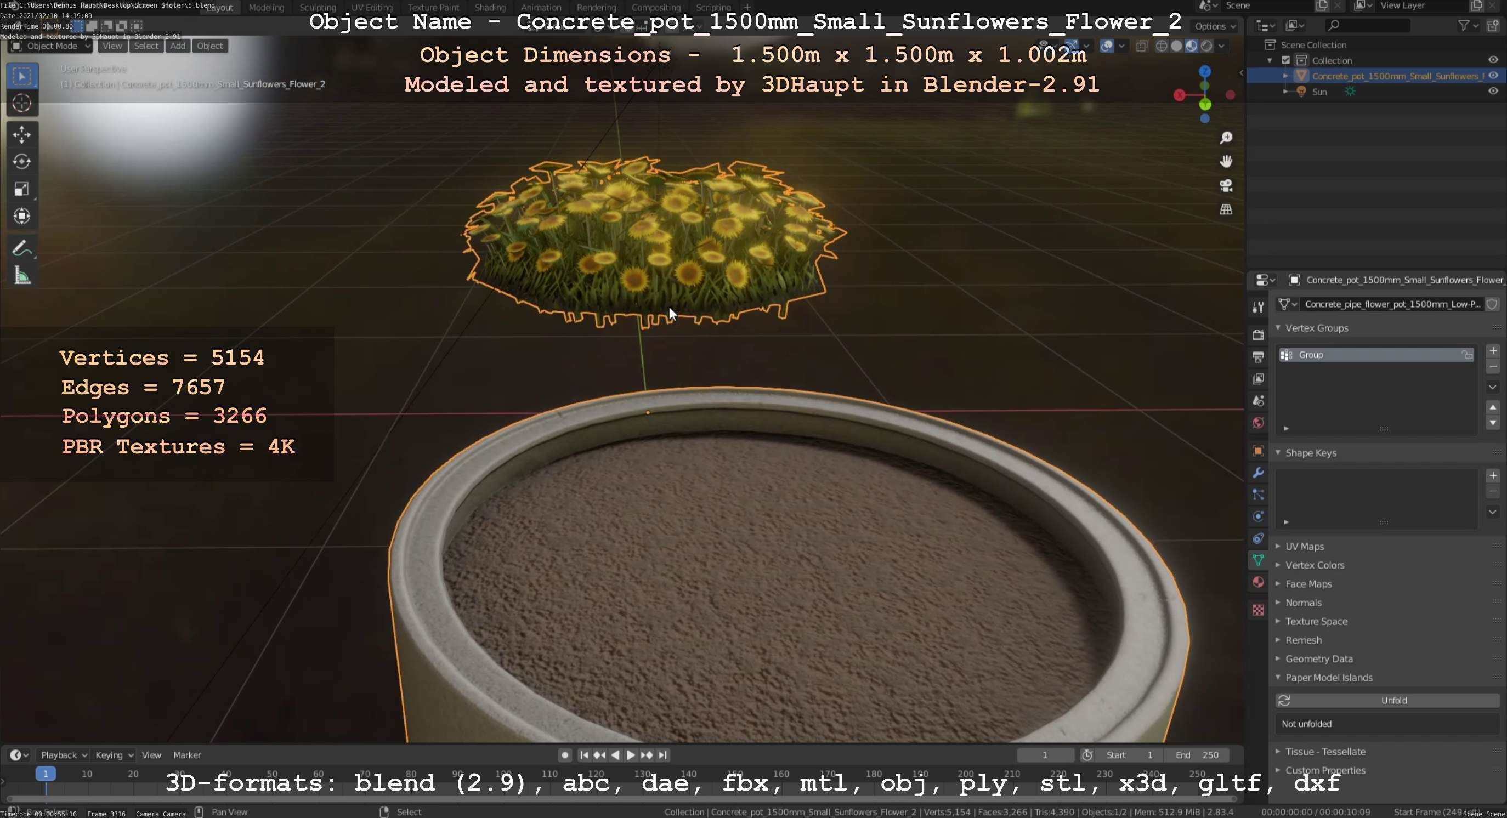The height and width of the screenshot is (818, 1507).
Task: Expand the Geometry Data panel
Action: (1318, 658)
